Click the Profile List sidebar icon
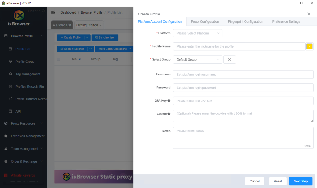This screenshot has height=188, width=317. 11,49
